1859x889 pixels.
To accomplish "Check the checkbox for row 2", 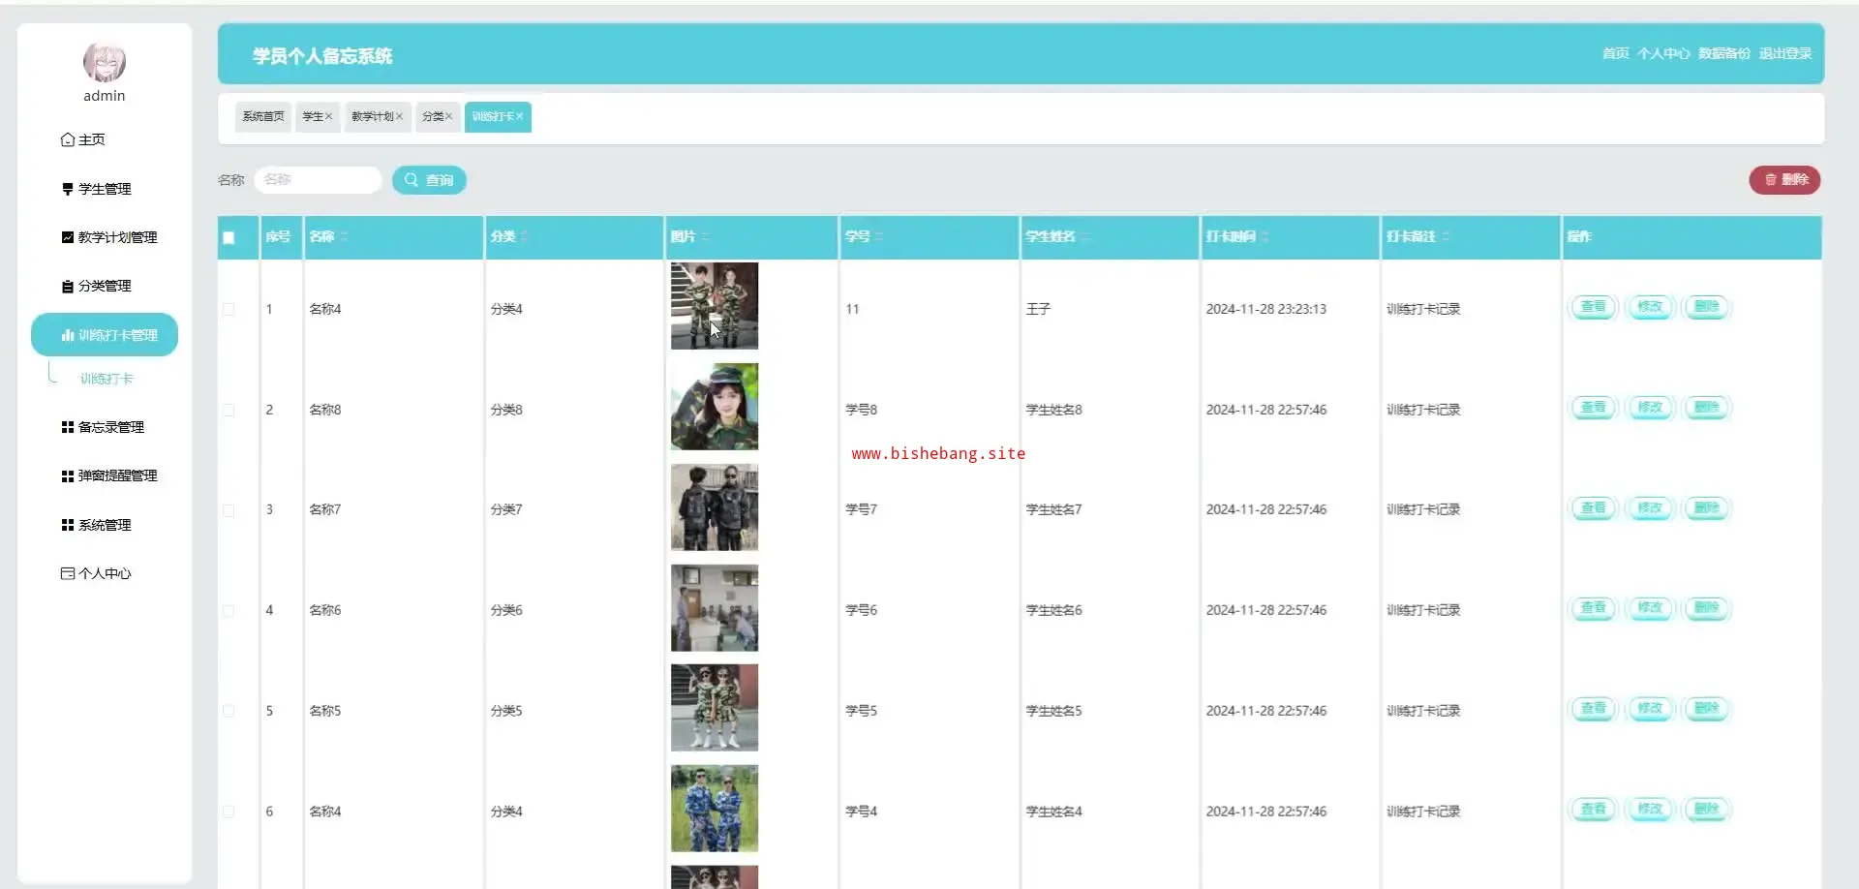I will (x=229, y=411).
